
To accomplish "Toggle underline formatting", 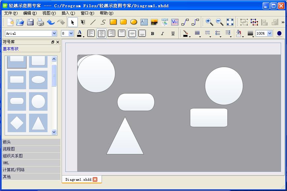I will click(x=173, y=34).
